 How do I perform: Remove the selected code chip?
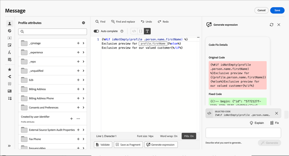coord(276,113)
